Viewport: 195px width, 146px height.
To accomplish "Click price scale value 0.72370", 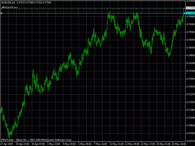I will [x=191, y=94].
